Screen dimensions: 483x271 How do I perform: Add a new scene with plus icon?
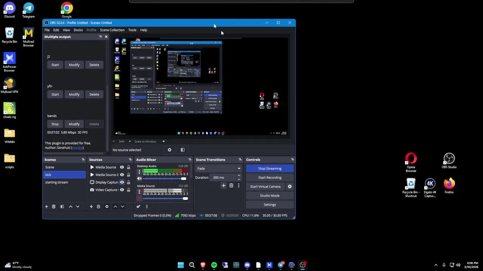46,206
